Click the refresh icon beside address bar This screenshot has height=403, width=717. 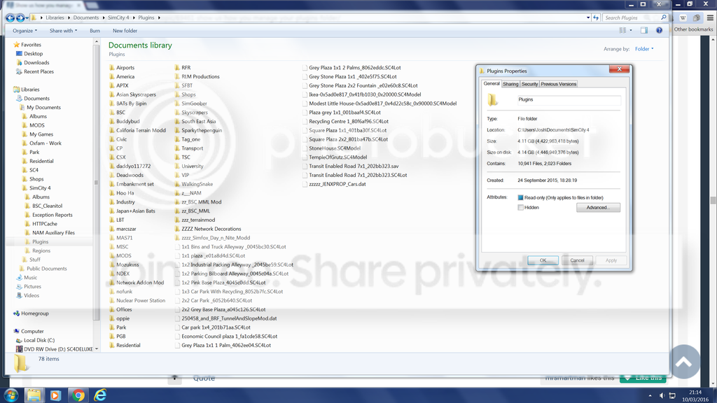[x=595, y=17]
